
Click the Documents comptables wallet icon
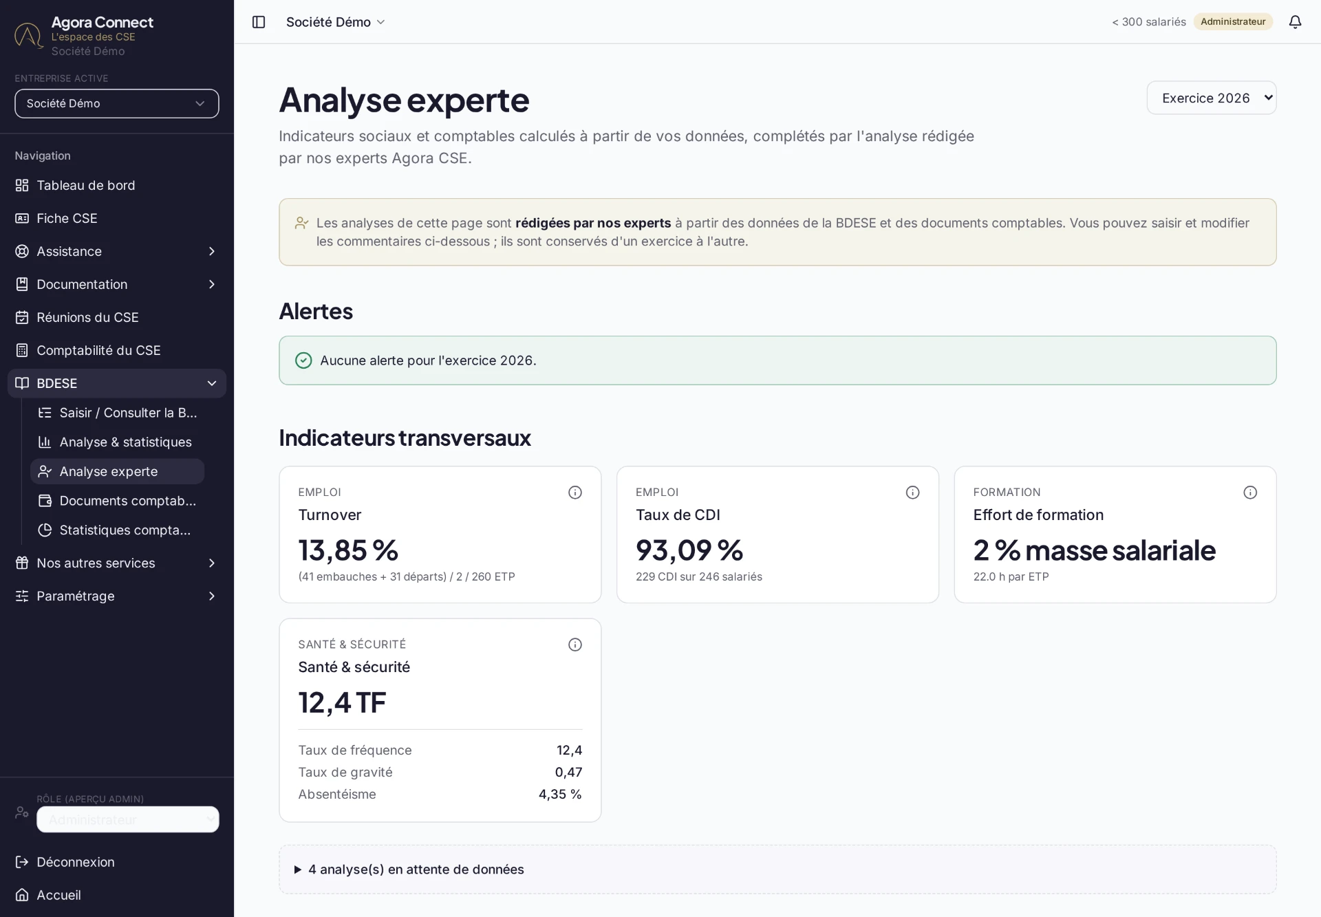[x=45, y=501]
